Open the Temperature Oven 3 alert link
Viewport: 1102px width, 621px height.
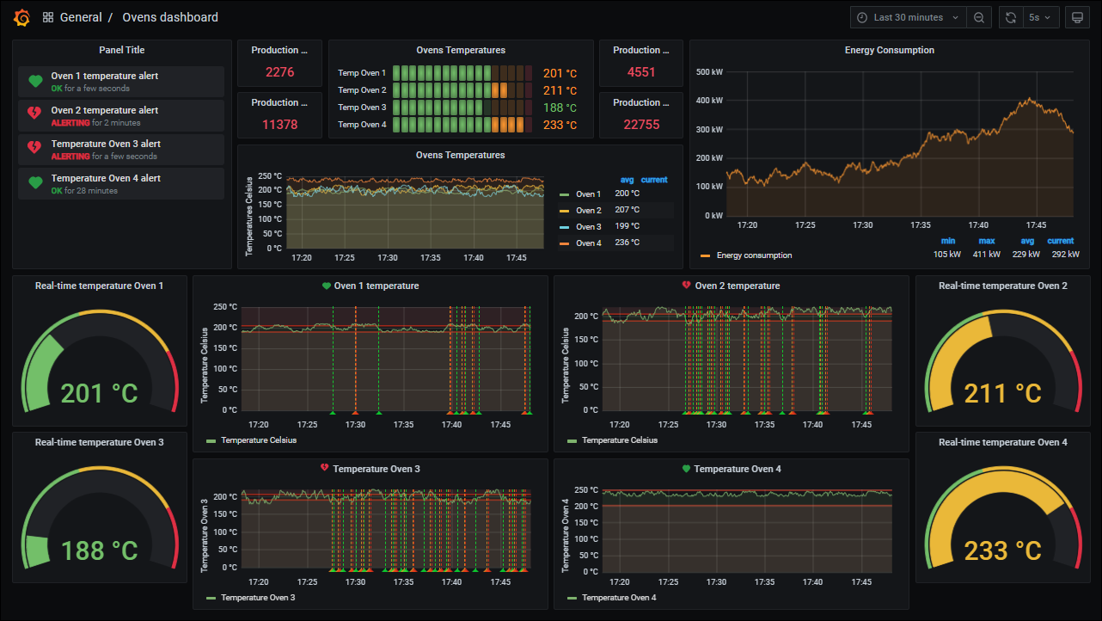tap(105, 144)
